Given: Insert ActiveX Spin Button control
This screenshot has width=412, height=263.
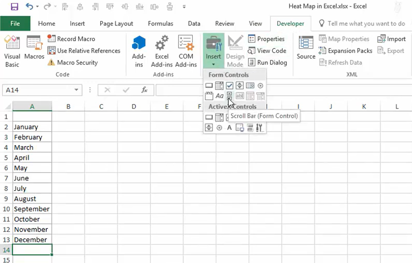Looking at the screenshot, I should tap(209, 128).
